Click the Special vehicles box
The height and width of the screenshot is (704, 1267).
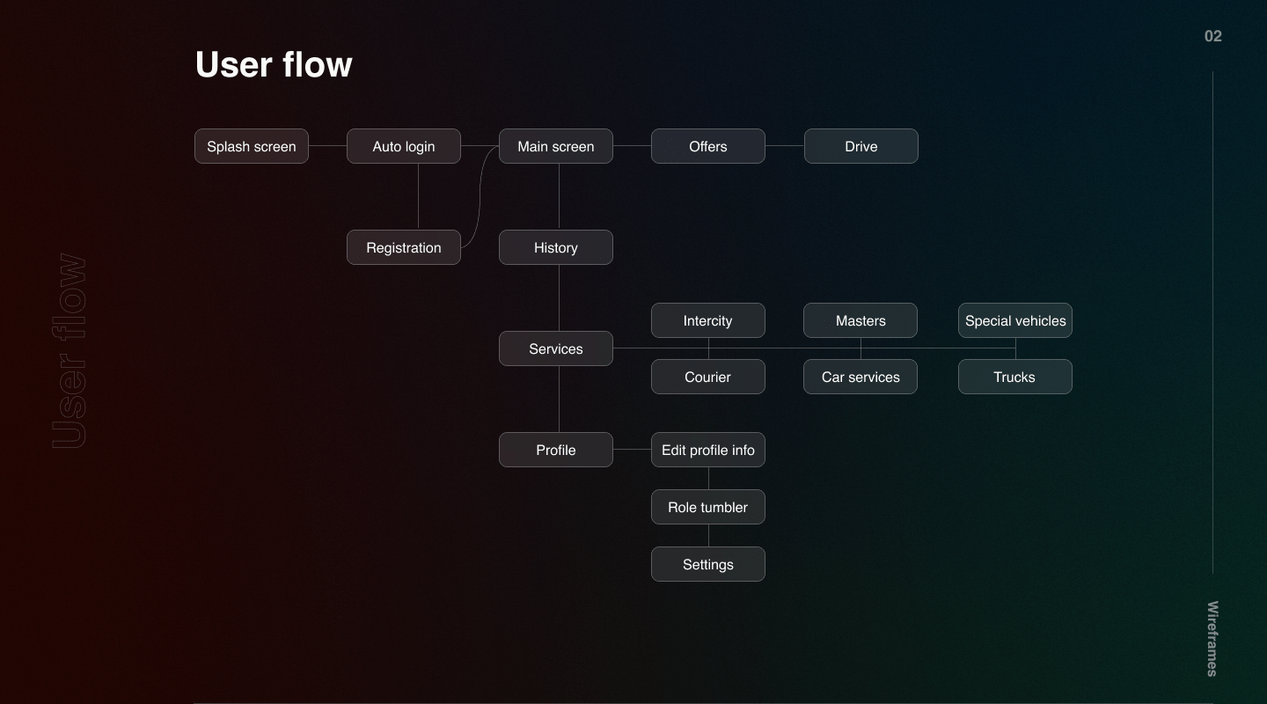(x=1015, y=320)
